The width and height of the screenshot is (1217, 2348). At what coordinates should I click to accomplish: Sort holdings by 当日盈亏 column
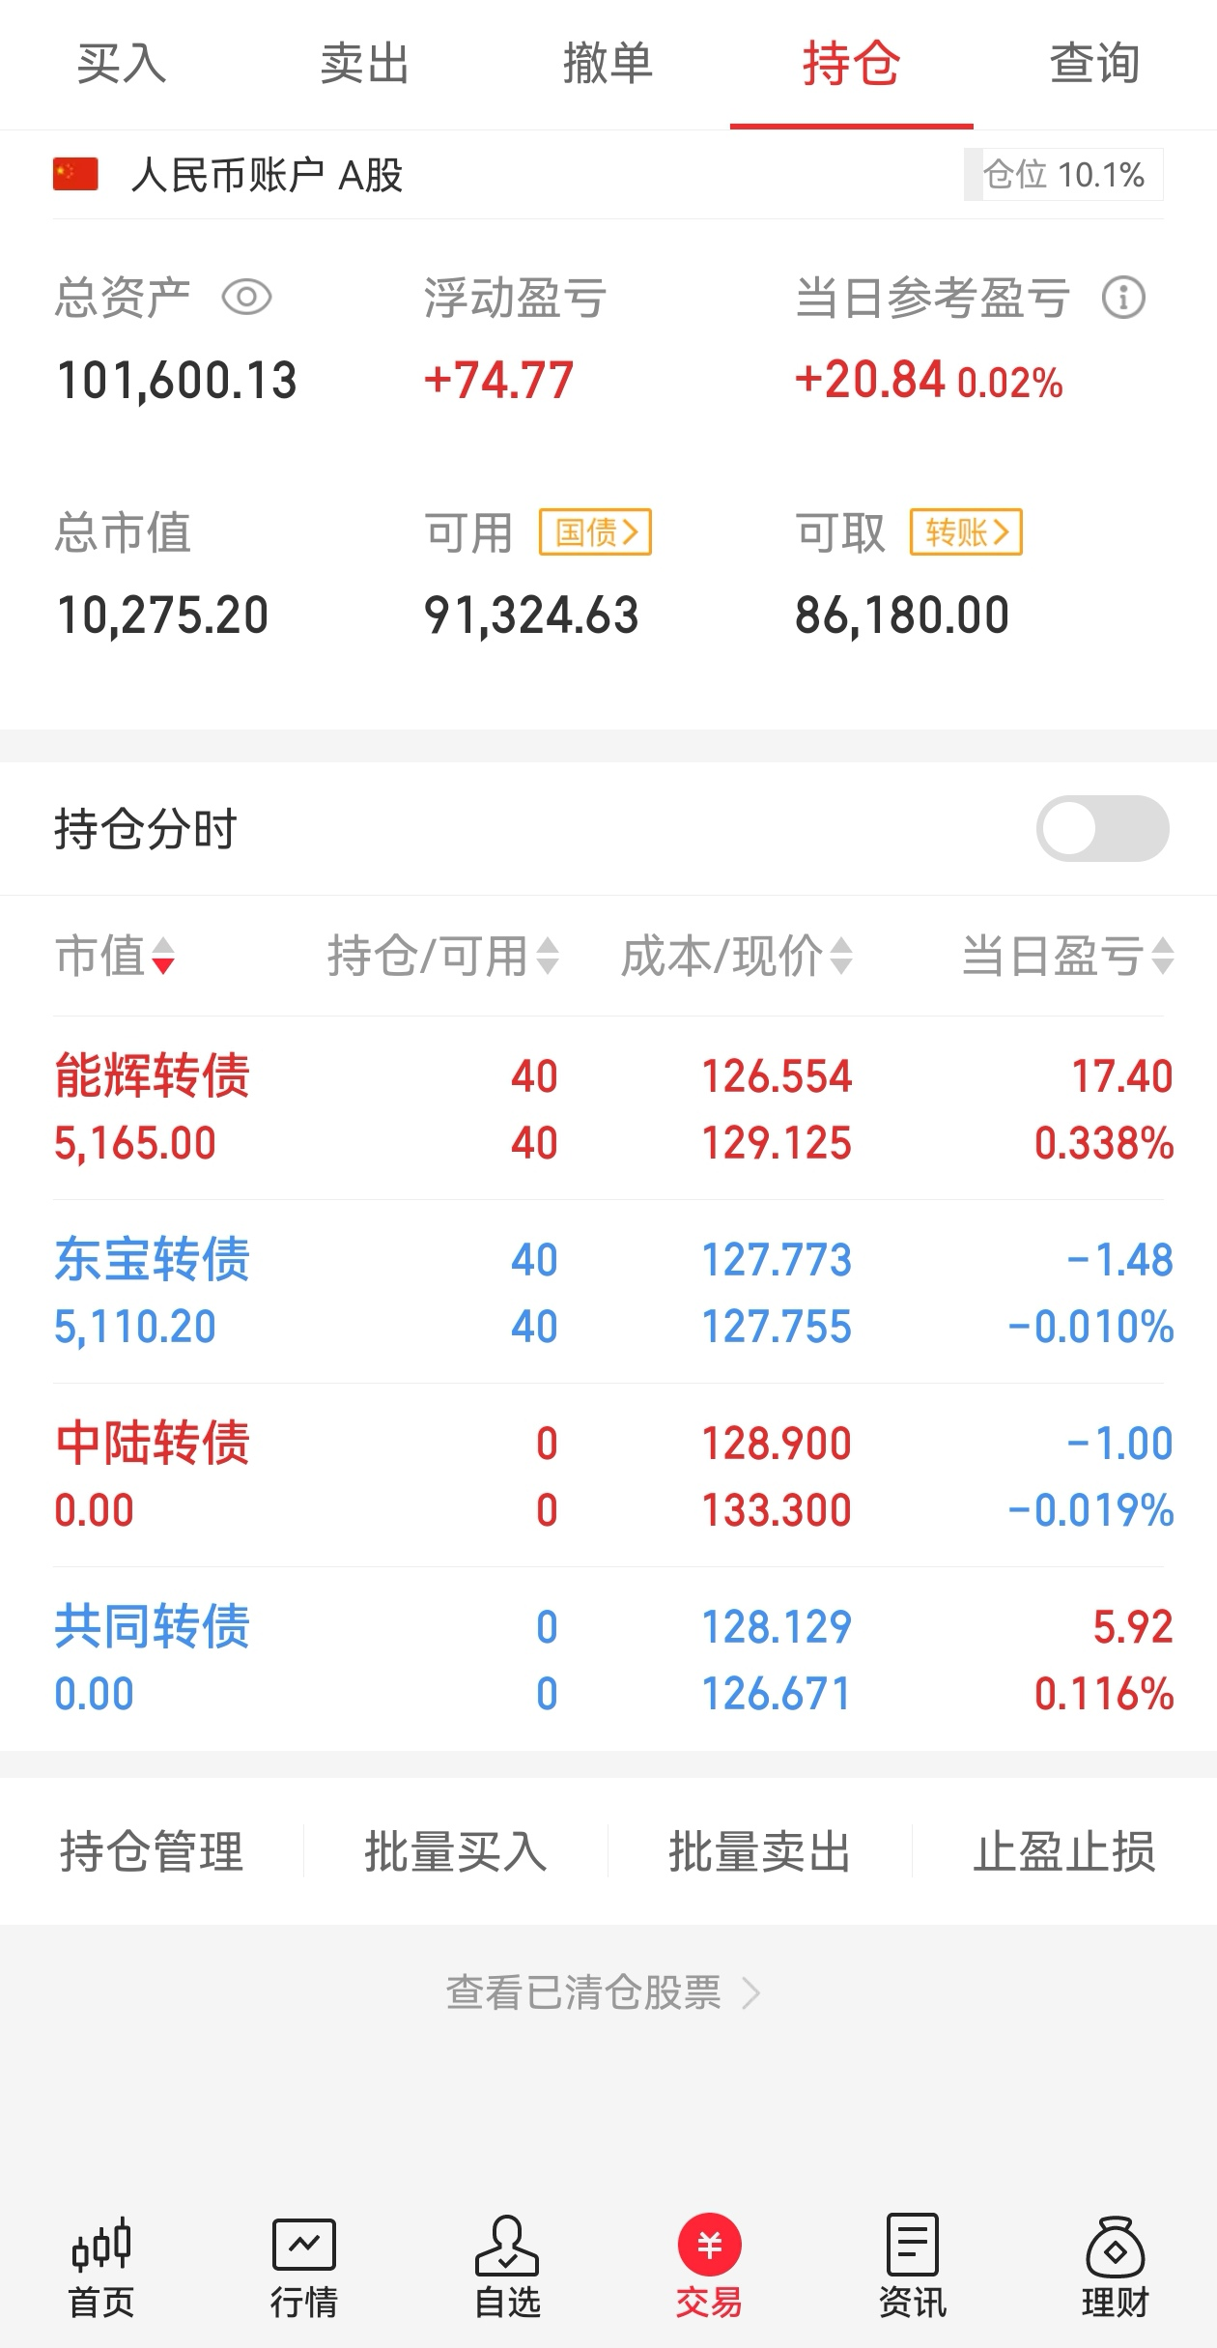[1067, 957]
